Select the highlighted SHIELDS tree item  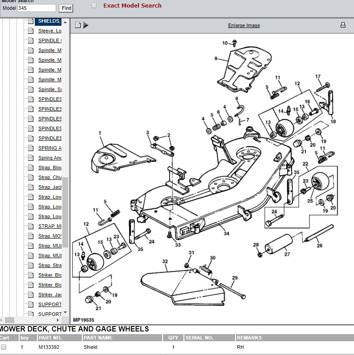tap(49, 21)
